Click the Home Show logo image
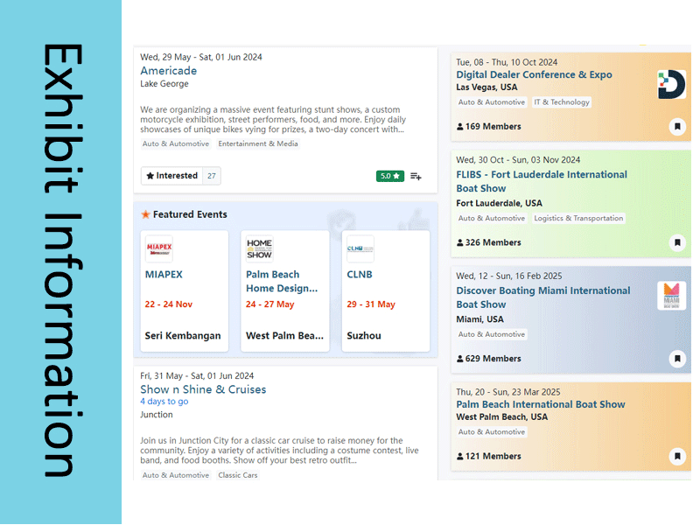 tap(259, 248)
